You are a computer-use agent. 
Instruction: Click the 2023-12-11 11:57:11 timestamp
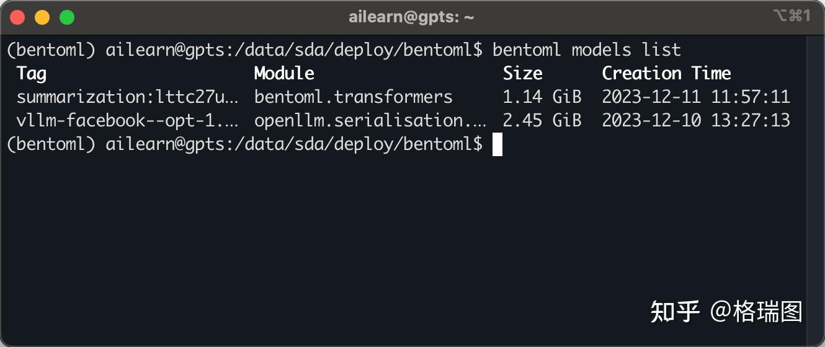click(696, 97)
